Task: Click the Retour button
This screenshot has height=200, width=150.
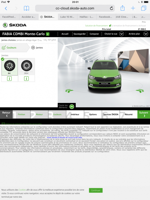Action: click(x=6, y=114)
